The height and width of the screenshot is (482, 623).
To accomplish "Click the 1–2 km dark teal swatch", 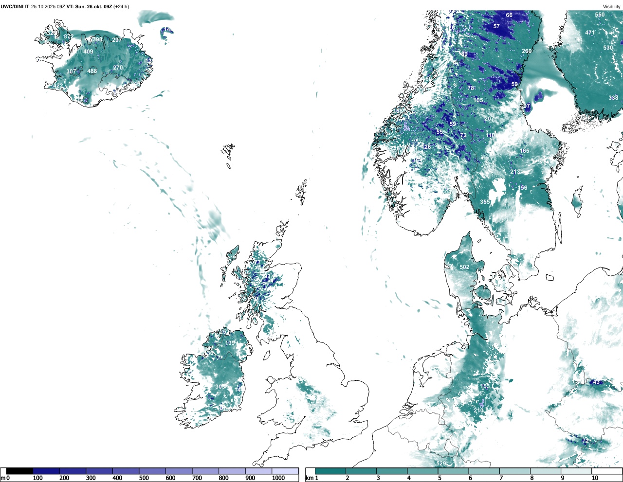I will point(330,471).
